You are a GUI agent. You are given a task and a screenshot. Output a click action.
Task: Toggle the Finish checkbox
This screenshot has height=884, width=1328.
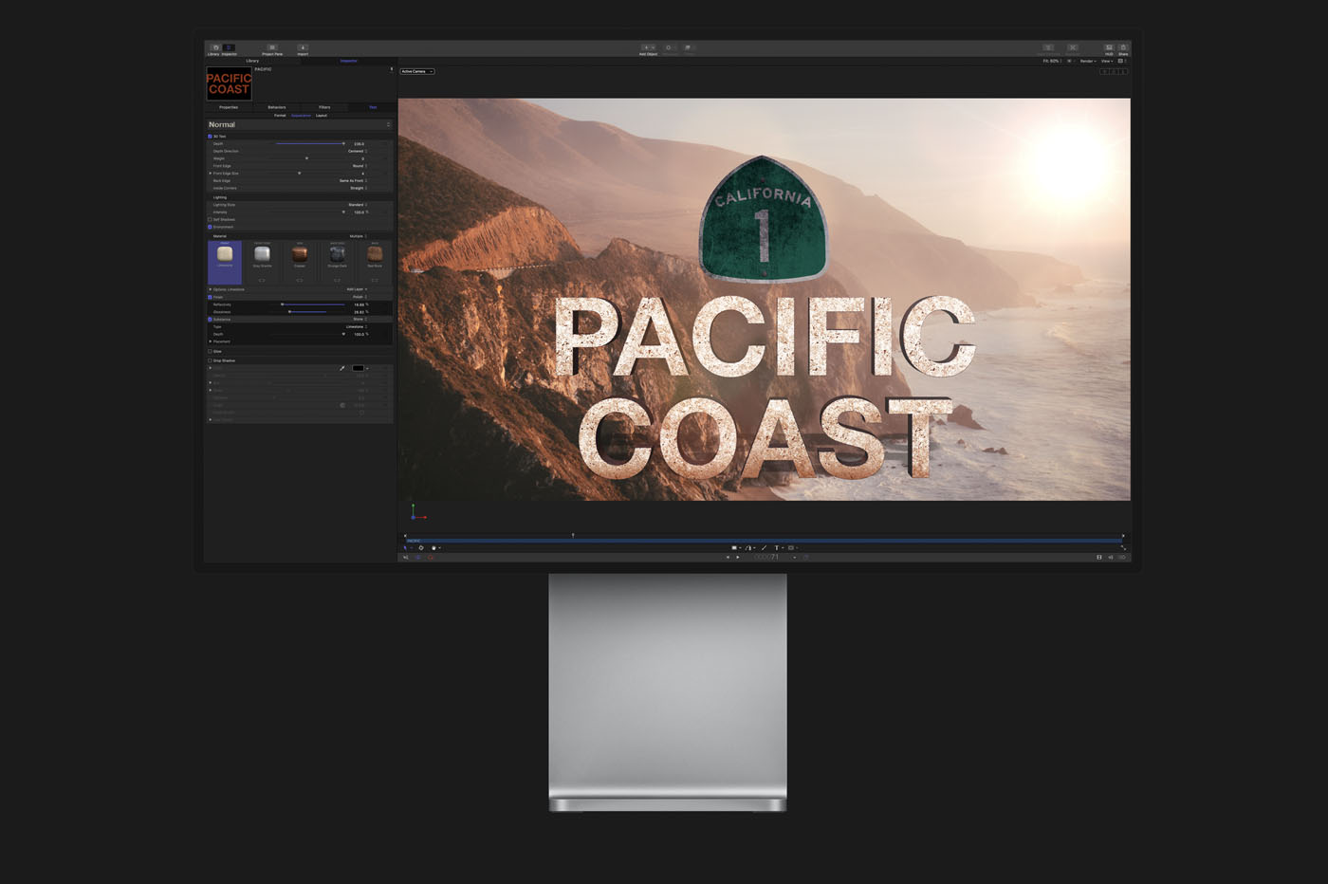[211, 297]
